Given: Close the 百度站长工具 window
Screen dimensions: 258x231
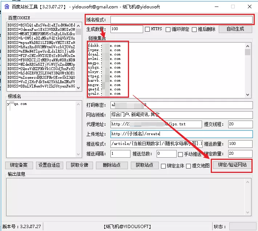Looking at the screenshot, I should tap(249, 7).
